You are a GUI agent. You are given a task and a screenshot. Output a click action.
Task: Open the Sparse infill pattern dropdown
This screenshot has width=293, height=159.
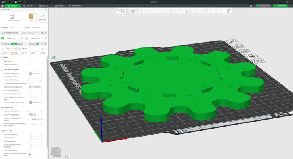(36, 115)
